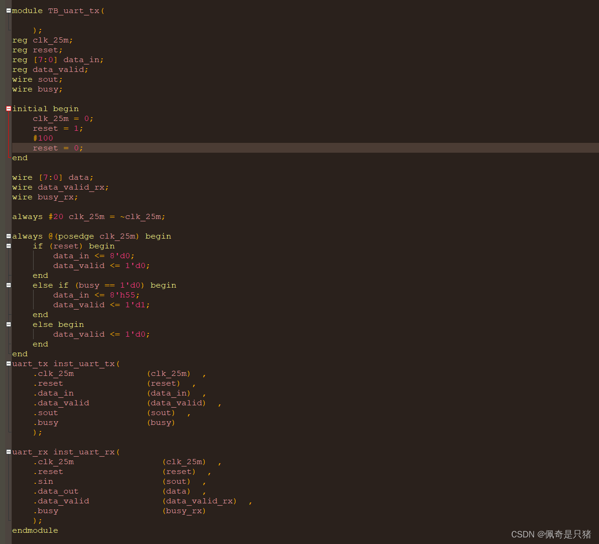Click the clock generation line always #20
599x544 pixels.
tap(89, 216)
